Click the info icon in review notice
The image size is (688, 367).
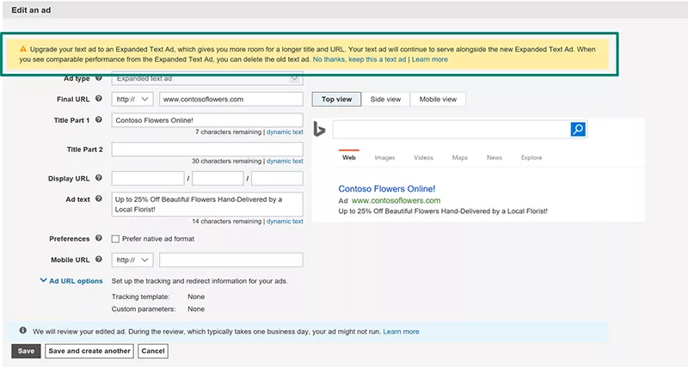(x=23, y=331)
